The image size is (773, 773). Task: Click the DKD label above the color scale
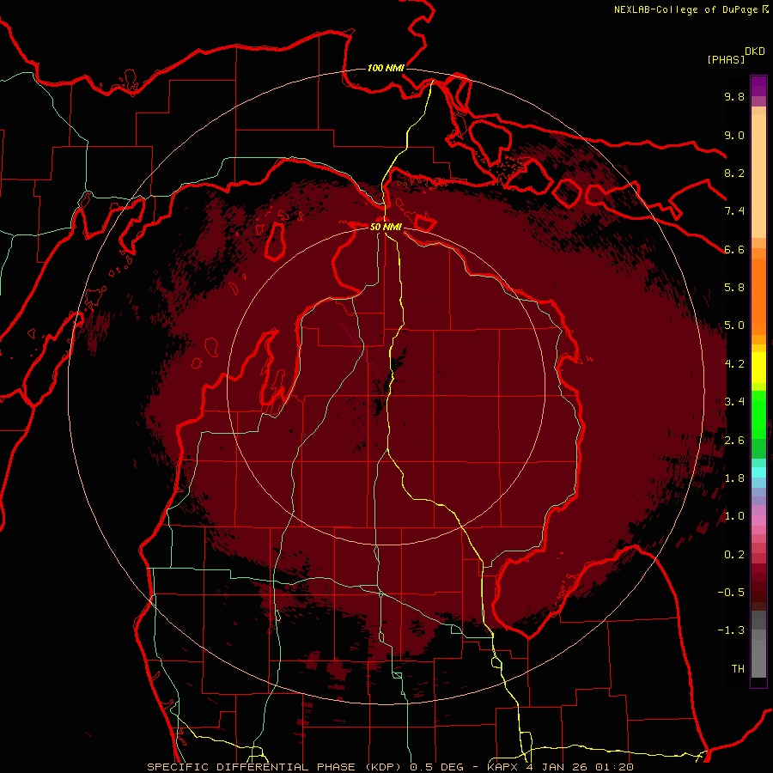pyautogui.click(x=755, y=51)
